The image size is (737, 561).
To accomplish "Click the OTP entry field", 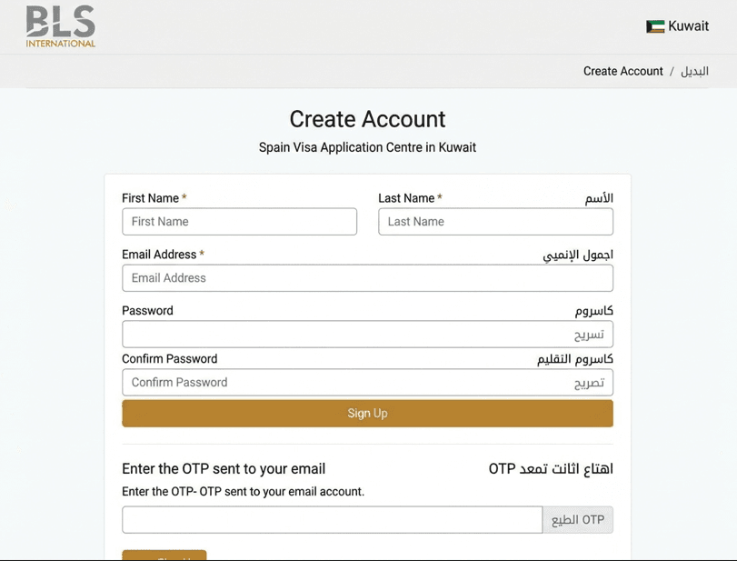I will tap(332, 519).
